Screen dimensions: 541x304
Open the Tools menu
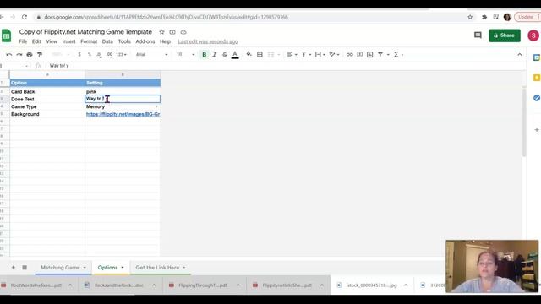tap(124, 41)
